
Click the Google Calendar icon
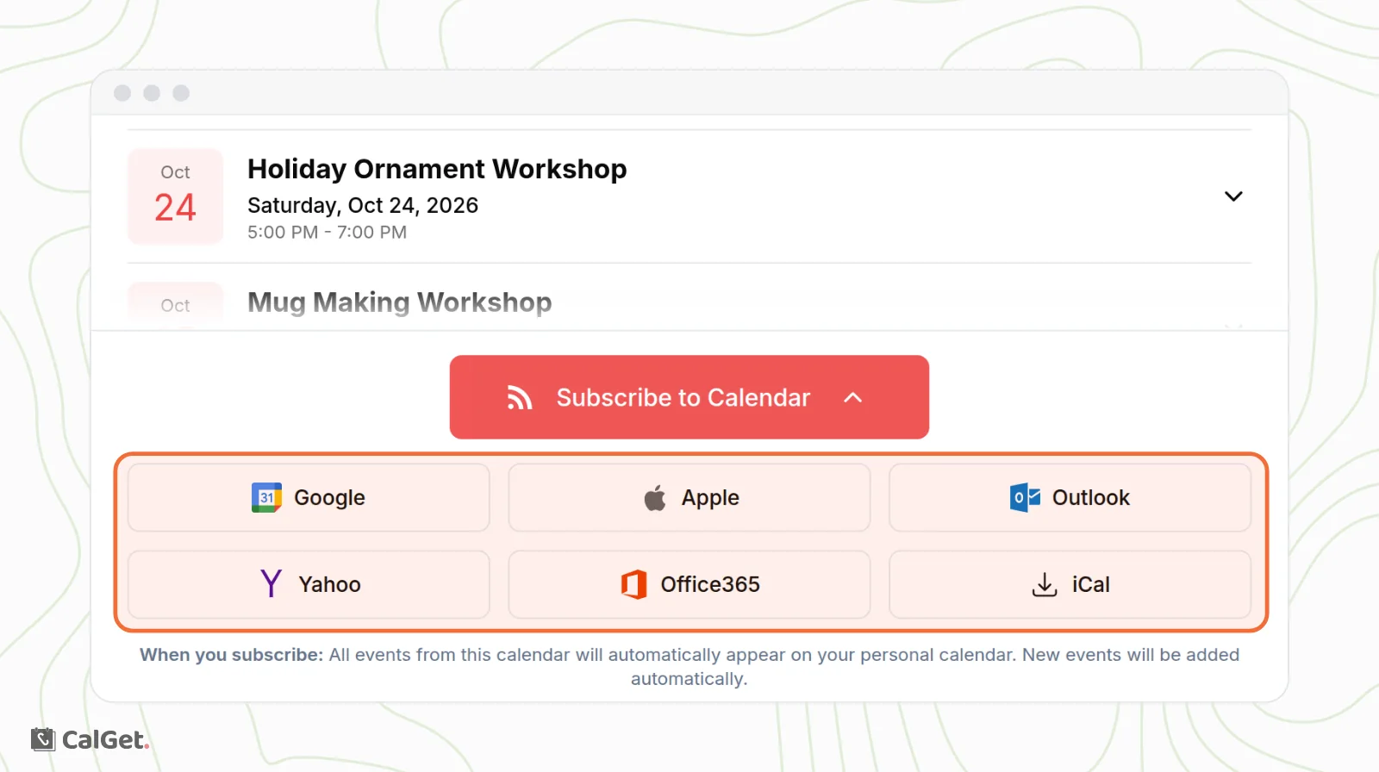[266, 498]
